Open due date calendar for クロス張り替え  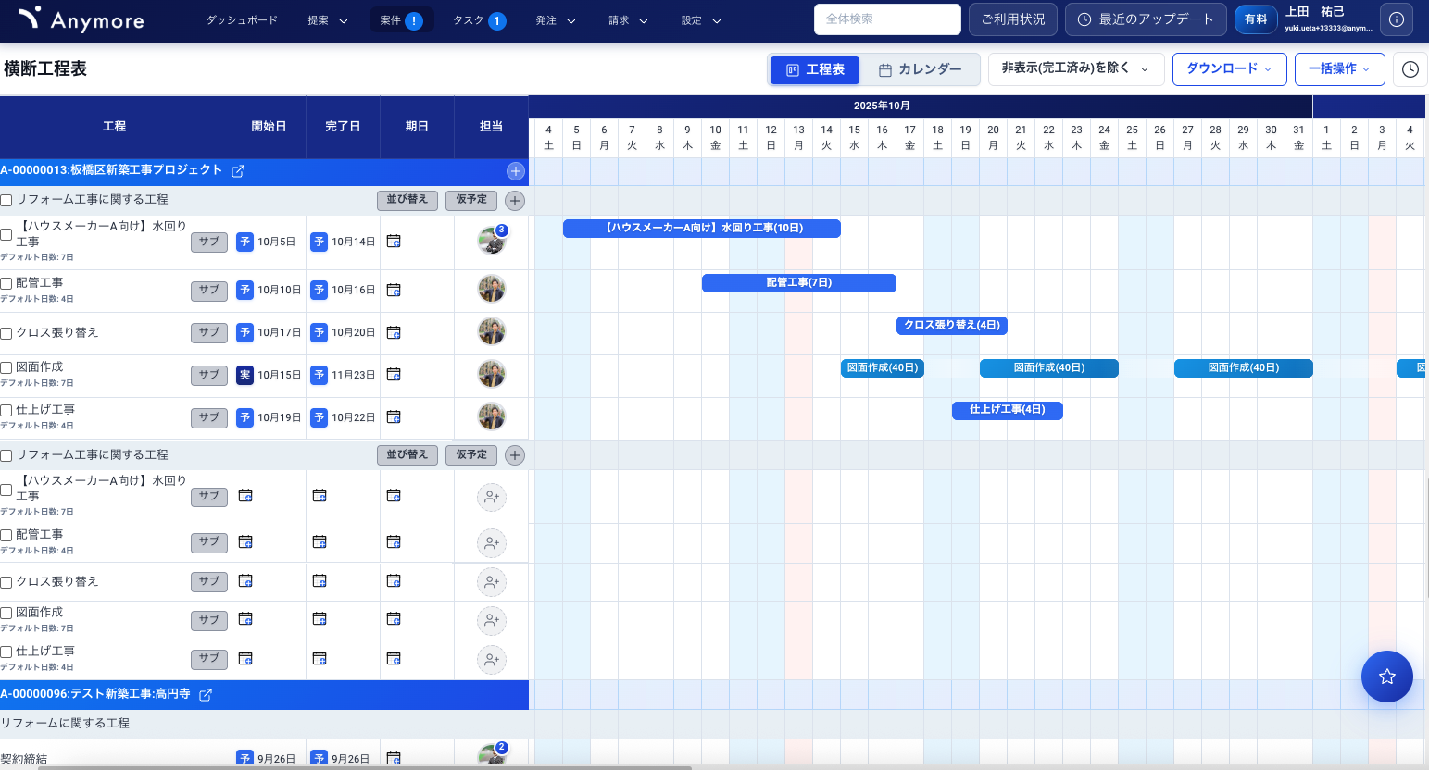pyautogui.click(x=394, y=332)
